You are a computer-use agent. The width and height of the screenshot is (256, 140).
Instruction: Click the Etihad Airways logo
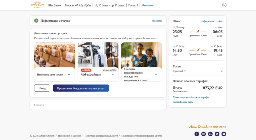[x=37, y=5]
